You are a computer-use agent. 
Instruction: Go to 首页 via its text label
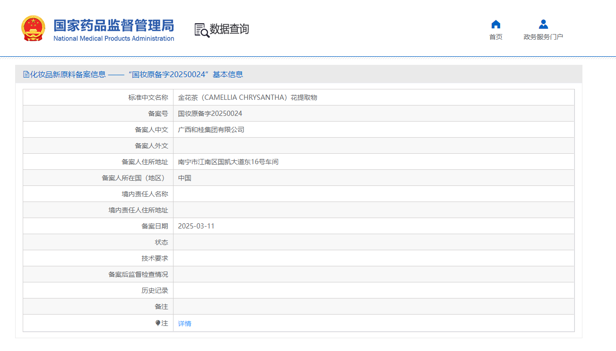tap(495, 37)
